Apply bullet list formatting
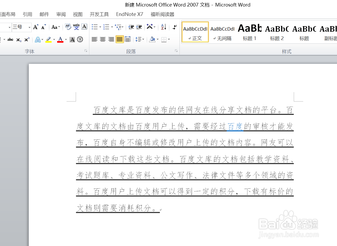Viewport: 337px width, 246px height. (x=95, y=27)
